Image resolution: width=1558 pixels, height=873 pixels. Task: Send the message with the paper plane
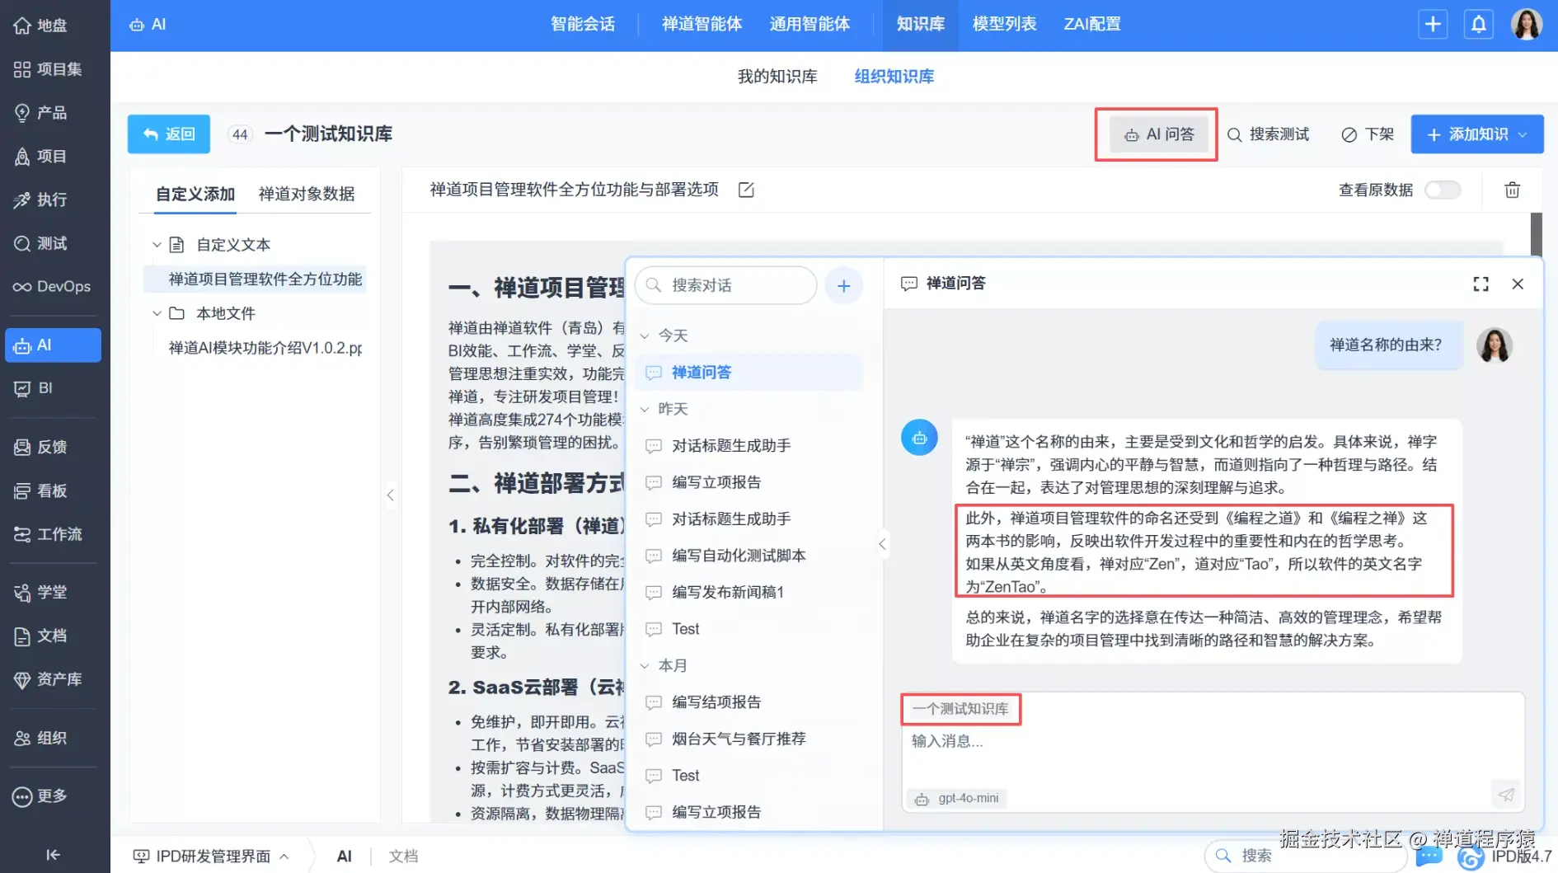pyautogui.click(x=1506, y=796)
